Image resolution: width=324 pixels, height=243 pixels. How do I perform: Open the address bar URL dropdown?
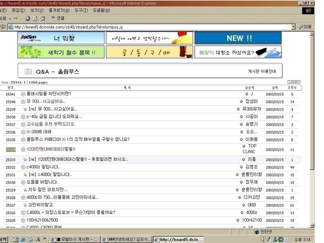(294, 27)
